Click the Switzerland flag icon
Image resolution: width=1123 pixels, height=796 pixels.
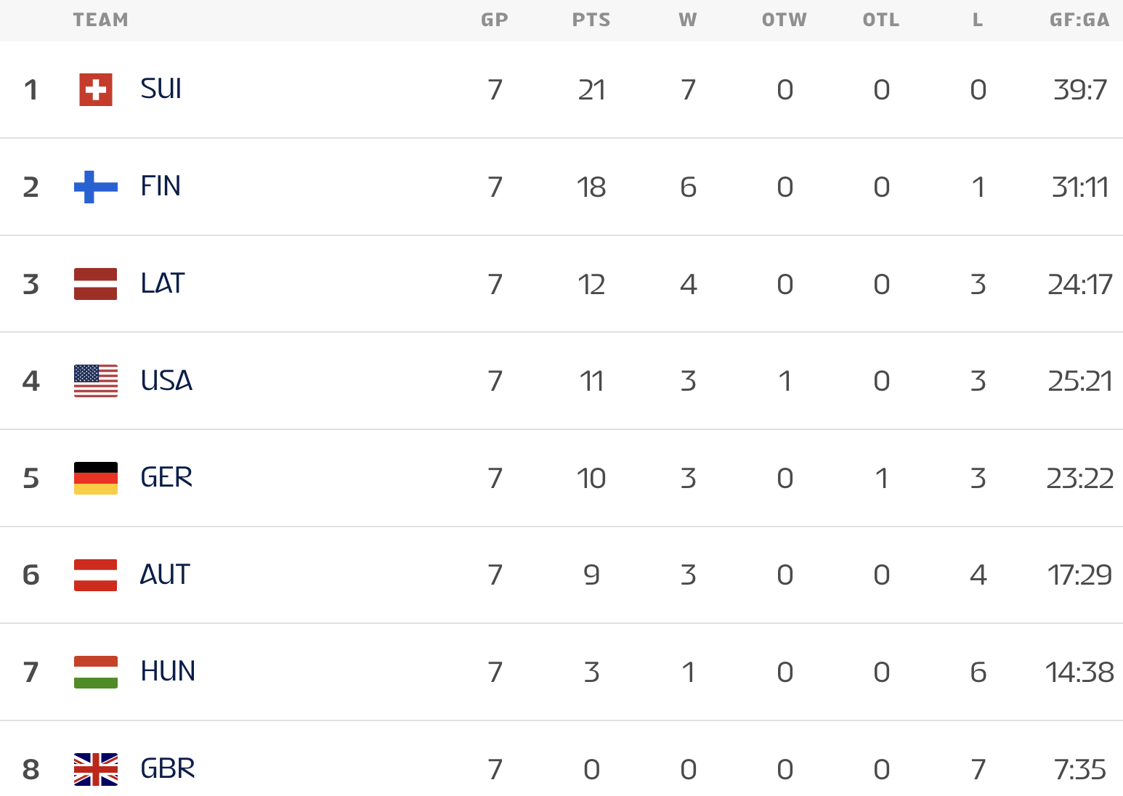pos(96,90)
